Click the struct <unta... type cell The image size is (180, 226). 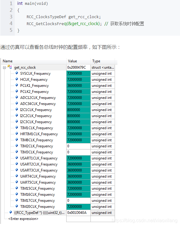click(103, 67)
